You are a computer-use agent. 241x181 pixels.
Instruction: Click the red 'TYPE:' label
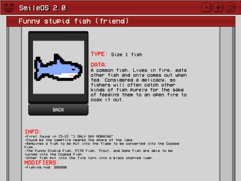99,54
